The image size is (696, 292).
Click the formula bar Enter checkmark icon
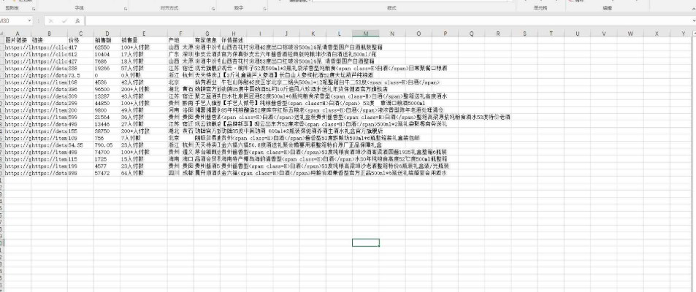[64, 21]
